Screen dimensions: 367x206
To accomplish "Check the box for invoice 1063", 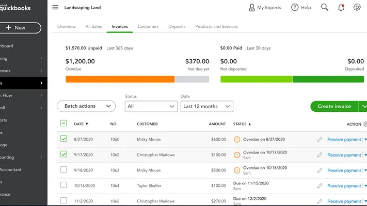I will pyautogui.click(x=63, y=170).
